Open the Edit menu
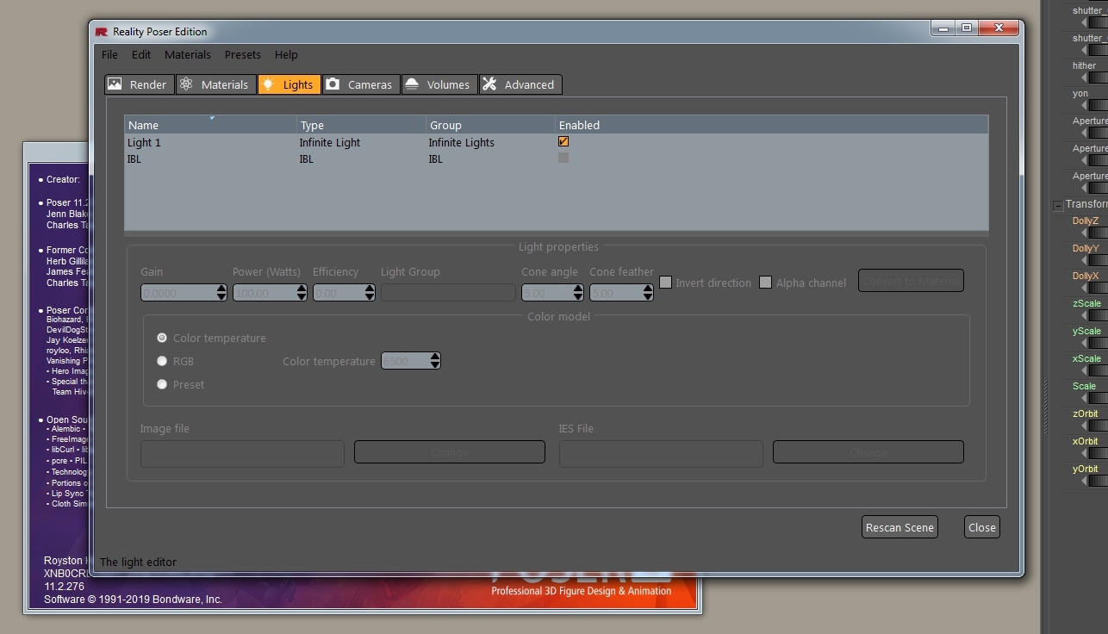The image size is (1108, 634). pyautogui.click(x=141, y=54)
